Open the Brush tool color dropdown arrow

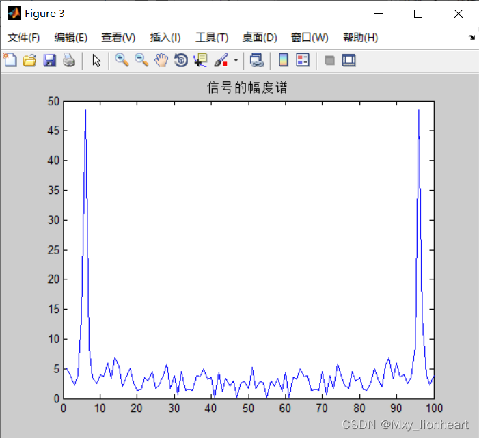click(x=236, y=61)
